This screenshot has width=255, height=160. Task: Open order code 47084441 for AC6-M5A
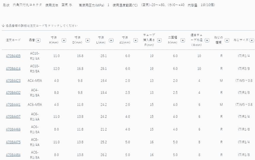(x=13, y=104)
